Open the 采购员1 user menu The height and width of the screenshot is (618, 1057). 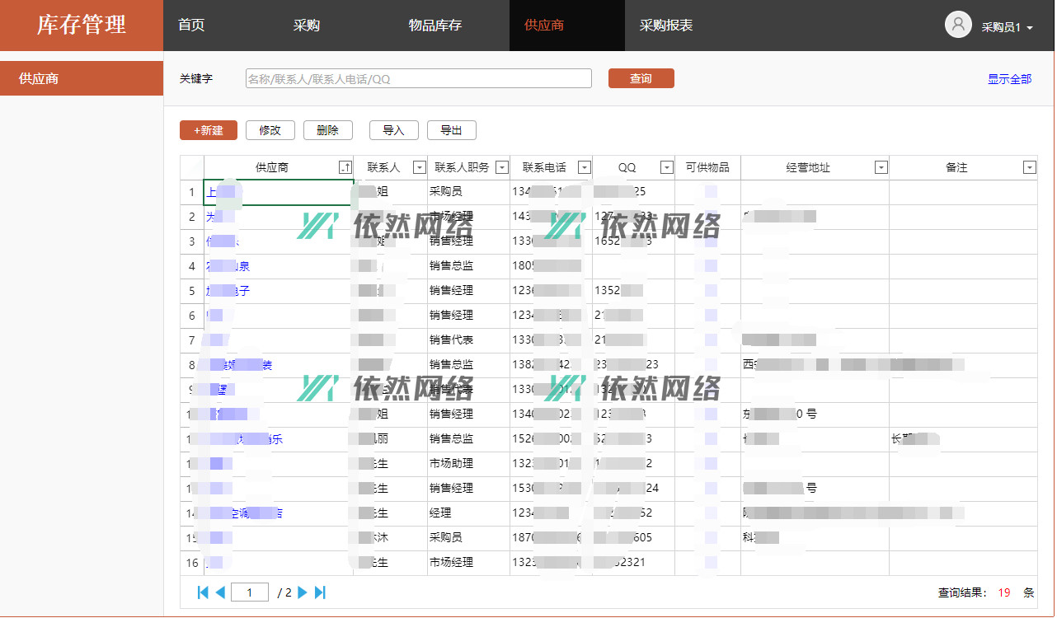[x=1007, y=27]
